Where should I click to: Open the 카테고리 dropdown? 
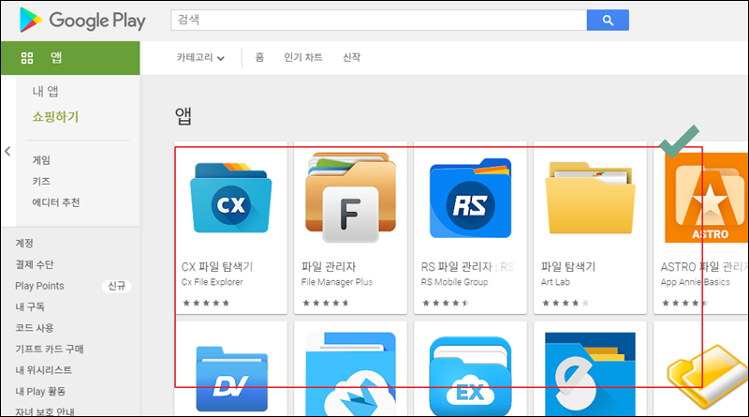click(x=200, y=58)
